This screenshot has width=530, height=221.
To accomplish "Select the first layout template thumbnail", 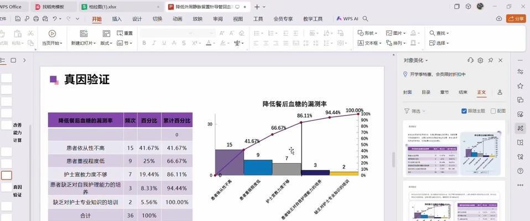I will coord(454,149).
